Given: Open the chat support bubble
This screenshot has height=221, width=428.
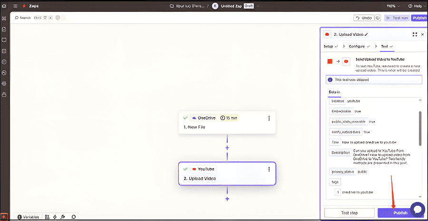Looking at the screenshot, I should pyautogui.click(x=417, y=209).
